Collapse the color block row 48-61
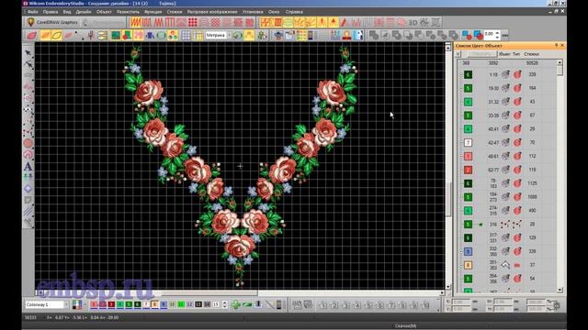 pyautogui.click(x=461, y=157)
